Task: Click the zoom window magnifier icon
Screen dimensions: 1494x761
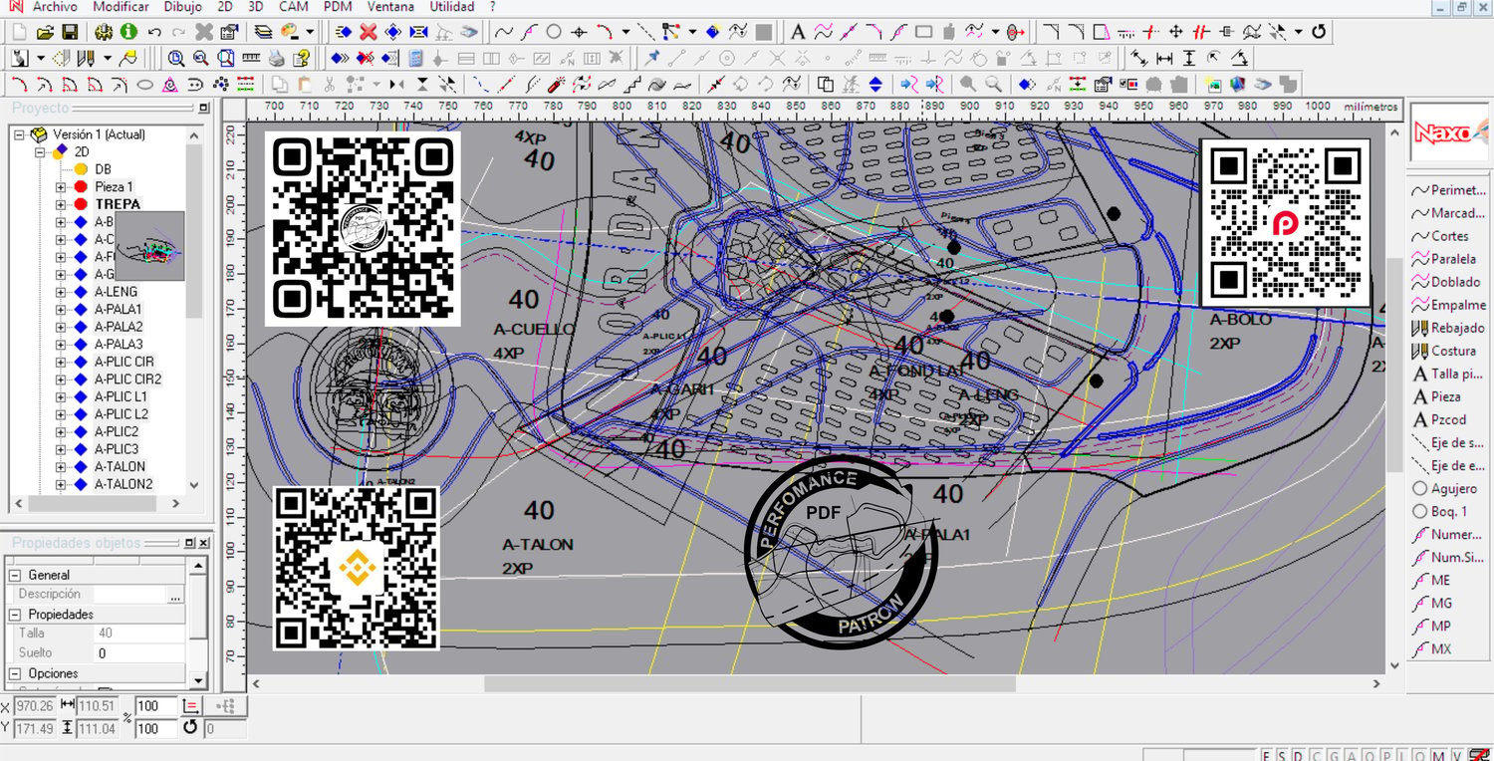Action: [176, 58]
